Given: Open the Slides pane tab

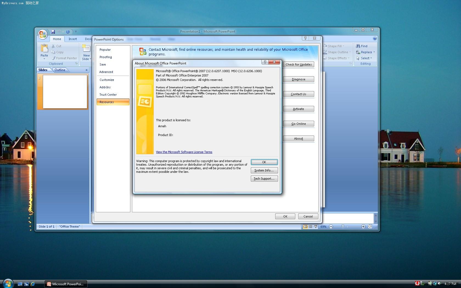Looking at the screenshot, I should coord(43,70).
